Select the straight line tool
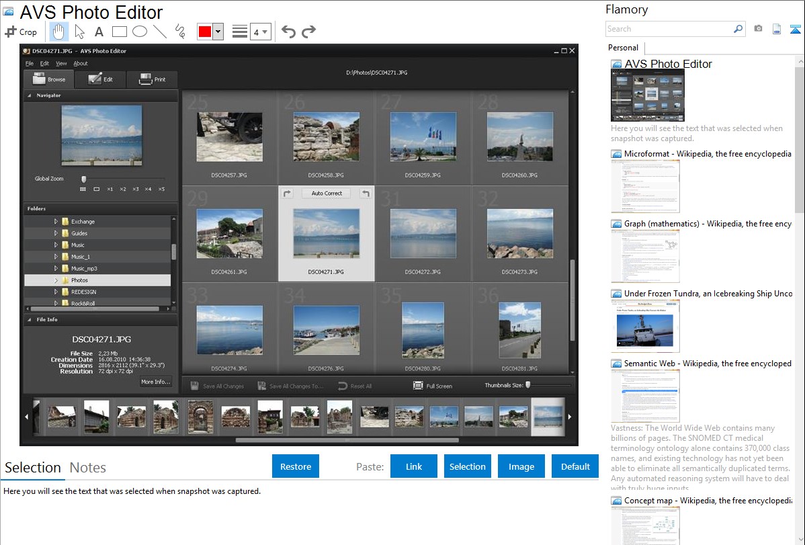This screenshot has height=545, width=805. [x=160, y=32]
